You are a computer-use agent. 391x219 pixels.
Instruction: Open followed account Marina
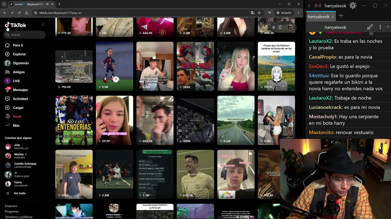[x=21, y=156]
